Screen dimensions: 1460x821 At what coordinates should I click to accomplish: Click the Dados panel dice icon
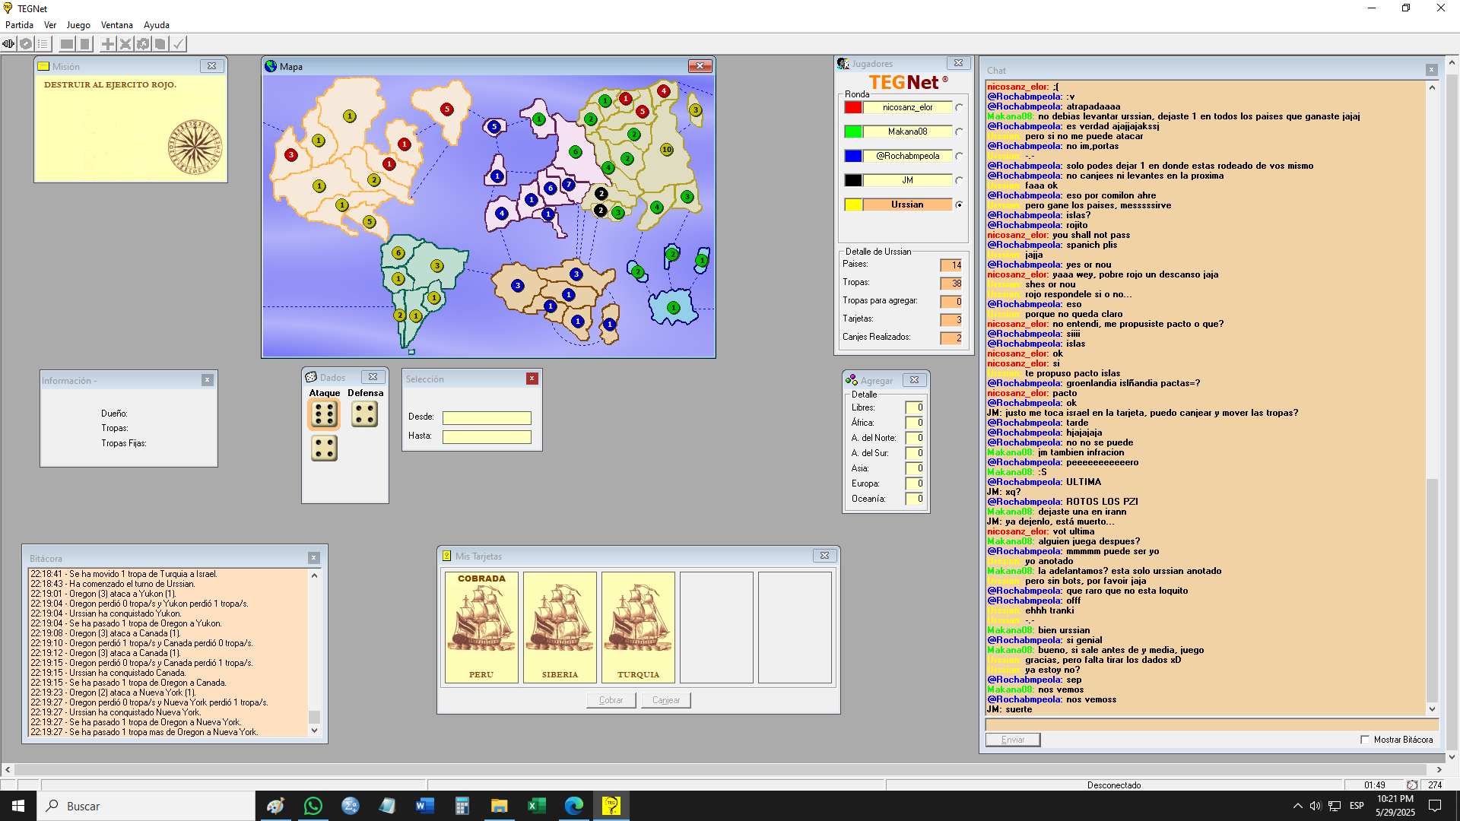point(311,377)
